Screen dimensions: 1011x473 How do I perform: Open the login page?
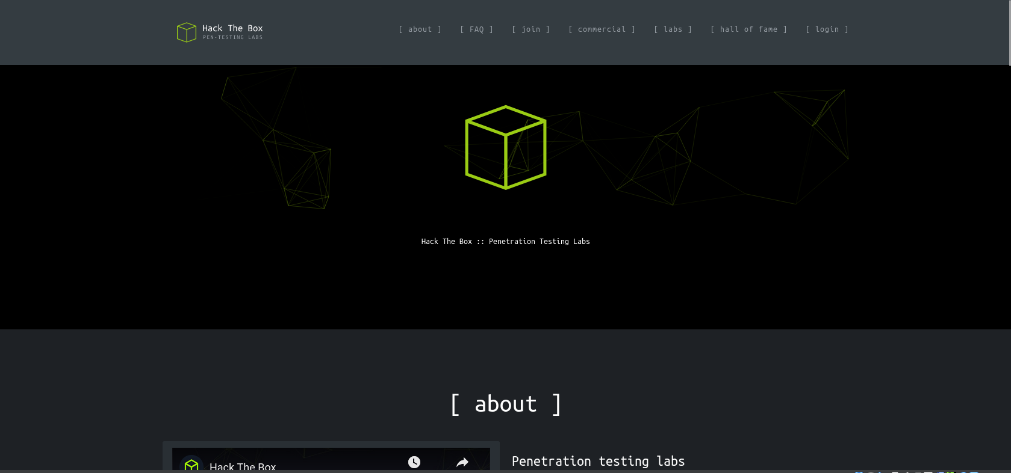pyautogui.click(x=827, y=29)
